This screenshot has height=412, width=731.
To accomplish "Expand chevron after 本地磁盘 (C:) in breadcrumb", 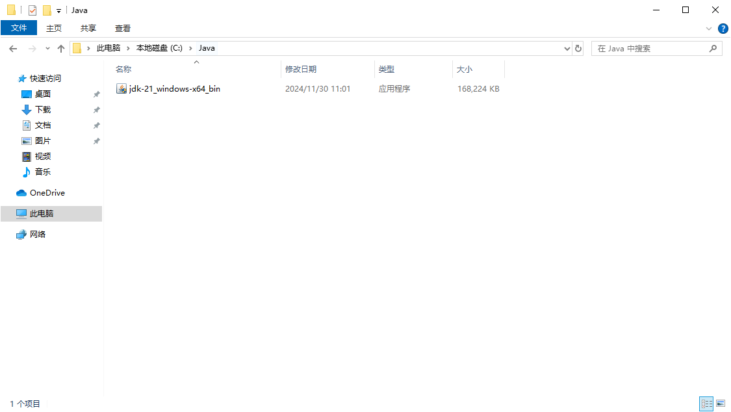I will [x=190, y=48].
